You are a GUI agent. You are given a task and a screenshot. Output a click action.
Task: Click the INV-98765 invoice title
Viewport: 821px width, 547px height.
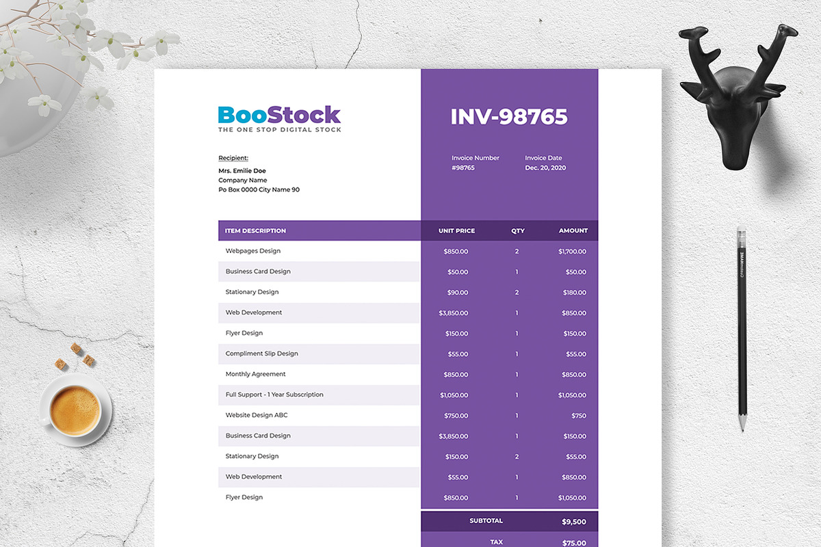pyautogui.click(x=509, y=117)
